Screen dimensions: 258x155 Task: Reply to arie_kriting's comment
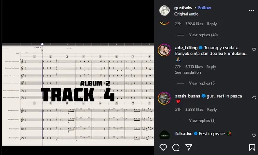(211, 67)
